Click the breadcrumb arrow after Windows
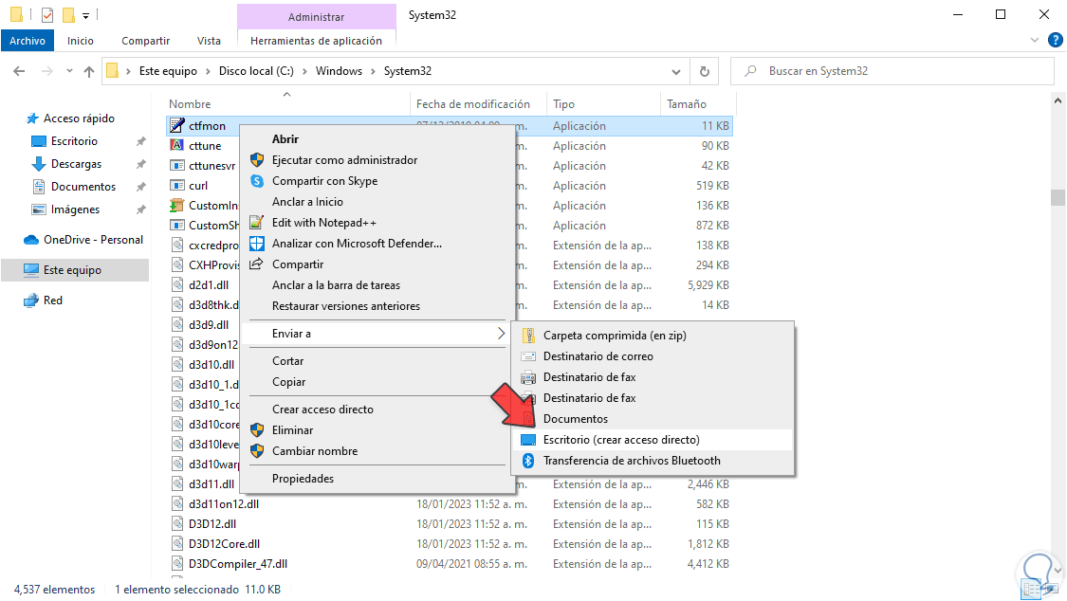Viewport: 1067px width, 601px height. tap(374, 71)
